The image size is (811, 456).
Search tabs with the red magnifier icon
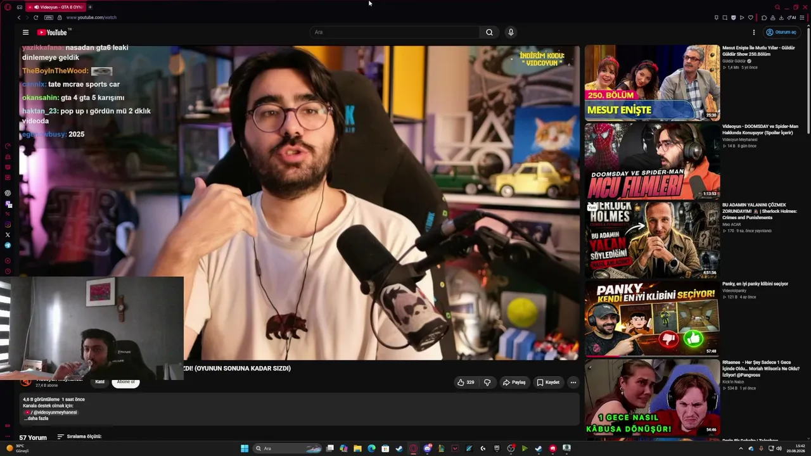777,7
